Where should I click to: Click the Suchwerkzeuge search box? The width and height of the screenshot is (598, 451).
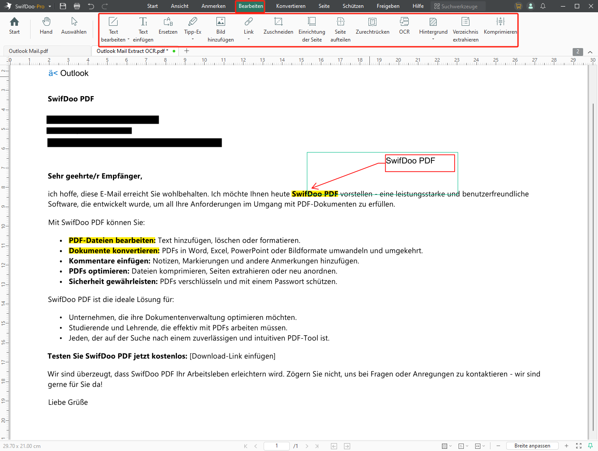pos(458,6)
